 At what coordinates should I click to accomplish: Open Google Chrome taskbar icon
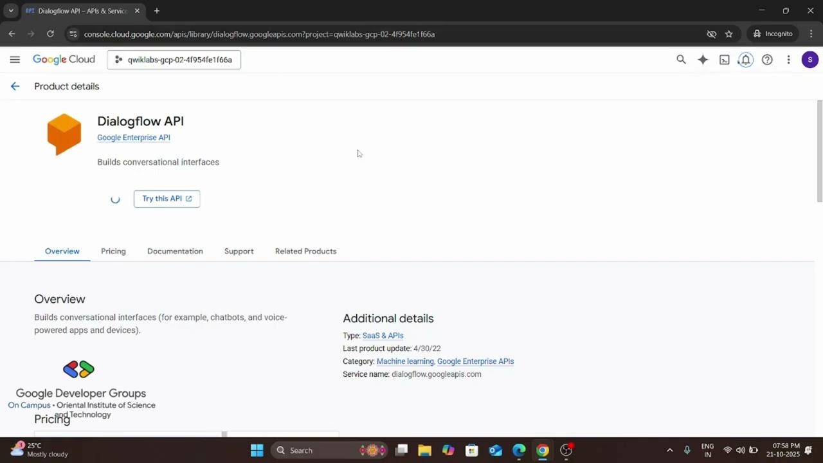click(x=543, y=450)
